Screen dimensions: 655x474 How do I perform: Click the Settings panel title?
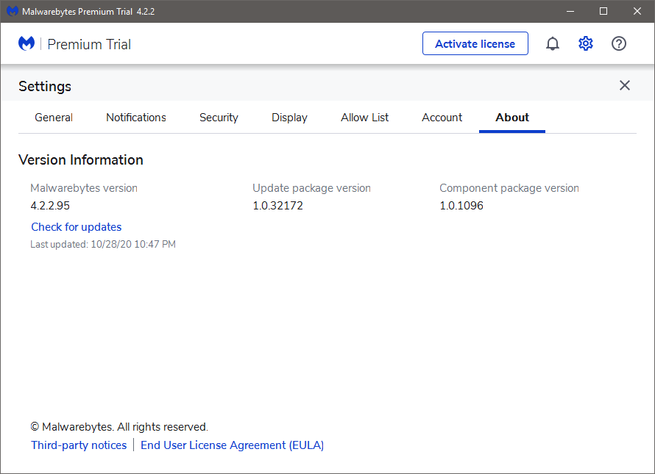[x=45, y=87]
